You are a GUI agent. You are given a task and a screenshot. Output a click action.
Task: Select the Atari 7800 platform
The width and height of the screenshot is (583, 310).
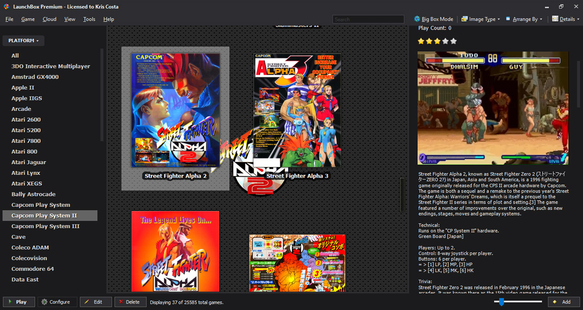(x=26, y=141)
